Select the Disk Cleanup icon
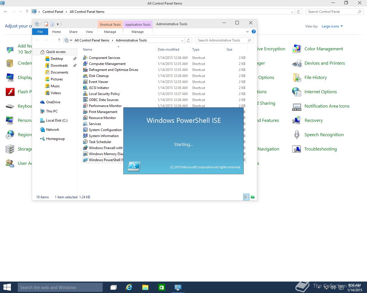Viewport: 367px width, 293px height. click(x=85, y=76)
